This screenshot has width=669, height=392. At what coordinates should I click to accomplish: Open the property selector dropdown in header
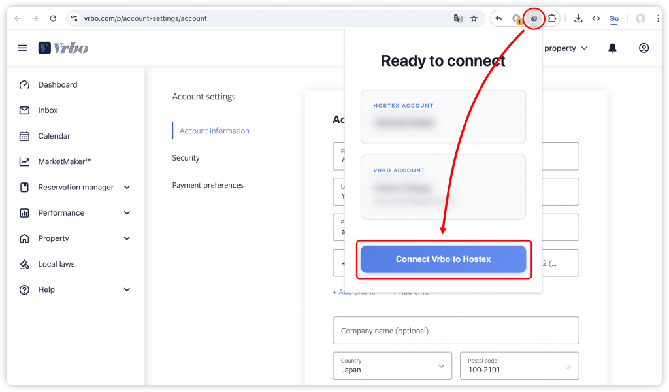[x=565, y=48]
